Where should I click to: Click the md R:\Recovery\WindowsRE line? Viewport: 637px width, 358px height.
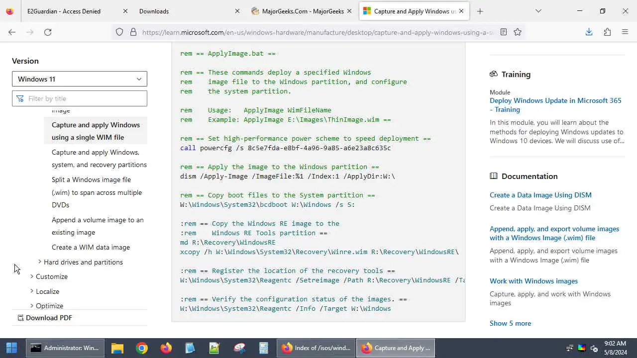228,242
